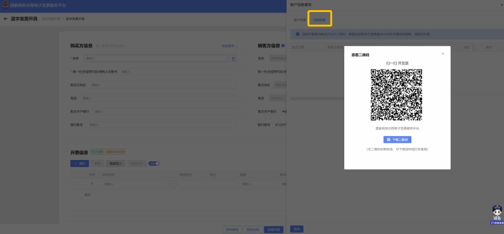Click the 规格型号 input in row 1
Screen dimensions: 504x234
click(193, 184)
